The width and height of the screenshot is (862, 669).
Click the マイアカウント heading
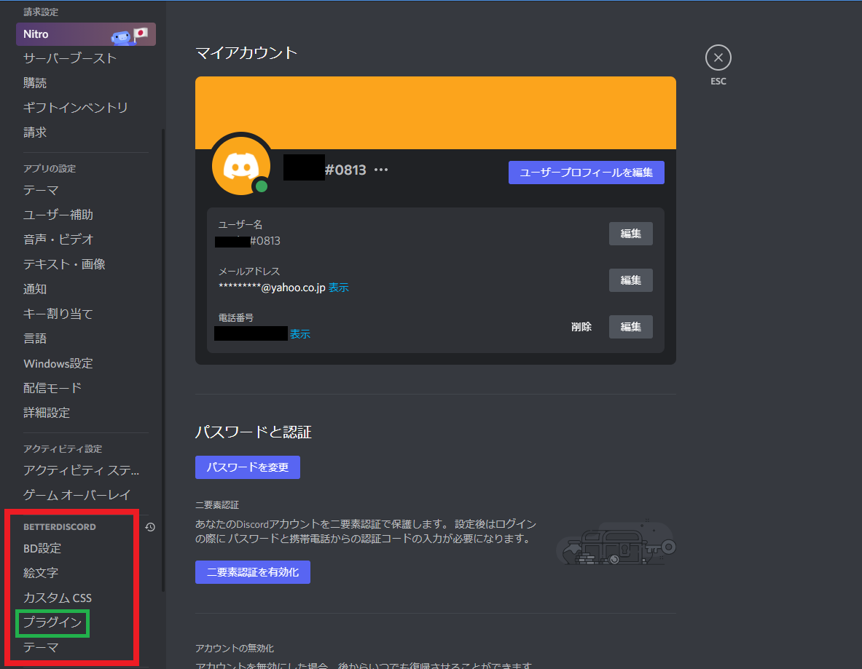[x=246, y=52]
